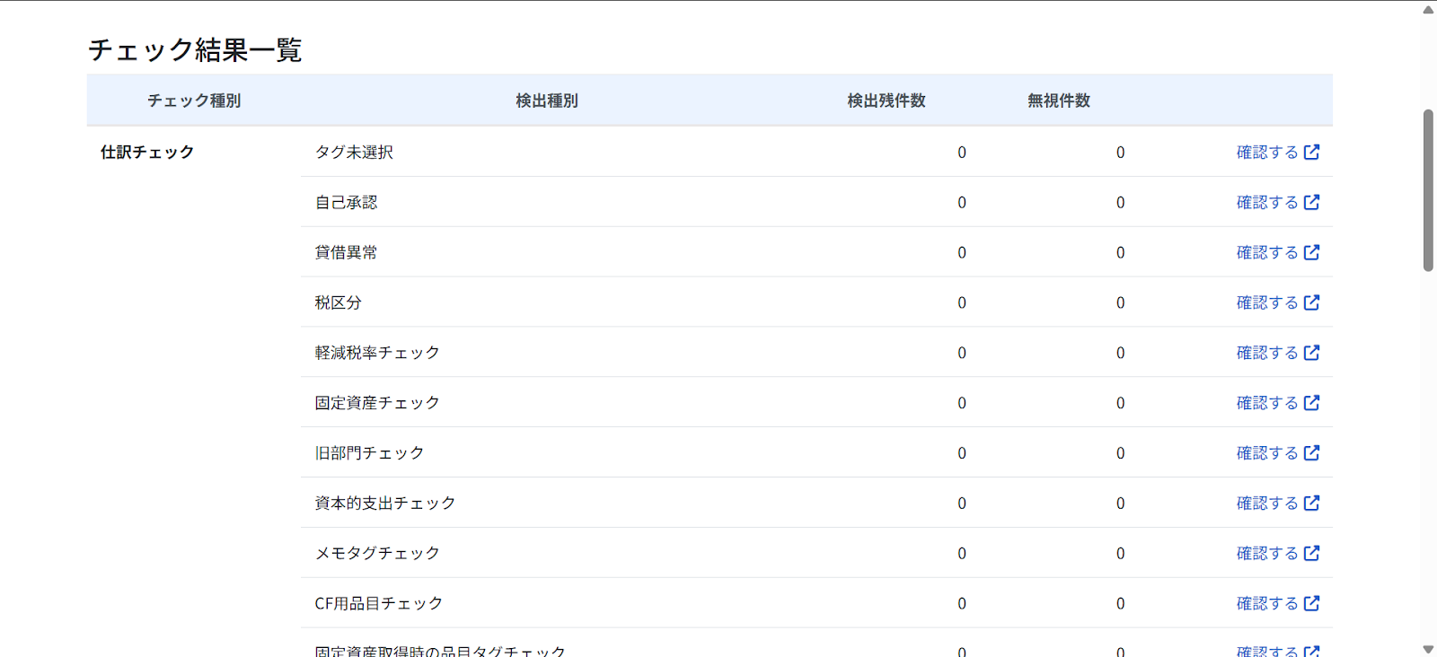The image size is (1437, 657).
Task: Open external link icon in CF用品目チェック row
Action: coord(1312,604)
